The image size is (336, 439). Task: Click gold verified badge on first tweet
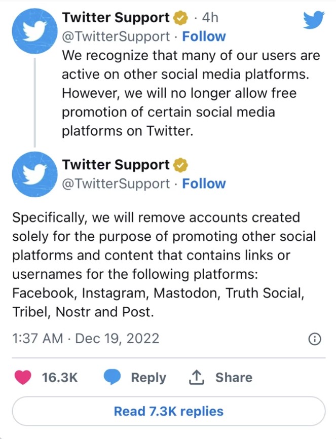(x=180, y=18)
